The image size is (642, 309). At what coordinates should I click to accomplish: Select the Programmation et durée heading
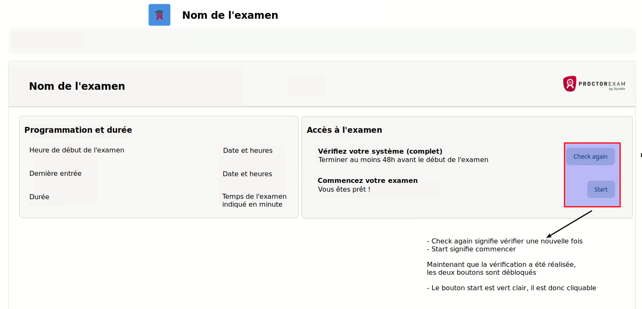point(78,130)
